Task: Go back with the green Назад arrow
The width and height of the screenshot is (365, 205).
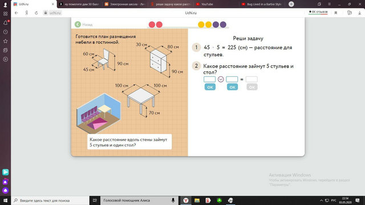Action: coord(78,24)
